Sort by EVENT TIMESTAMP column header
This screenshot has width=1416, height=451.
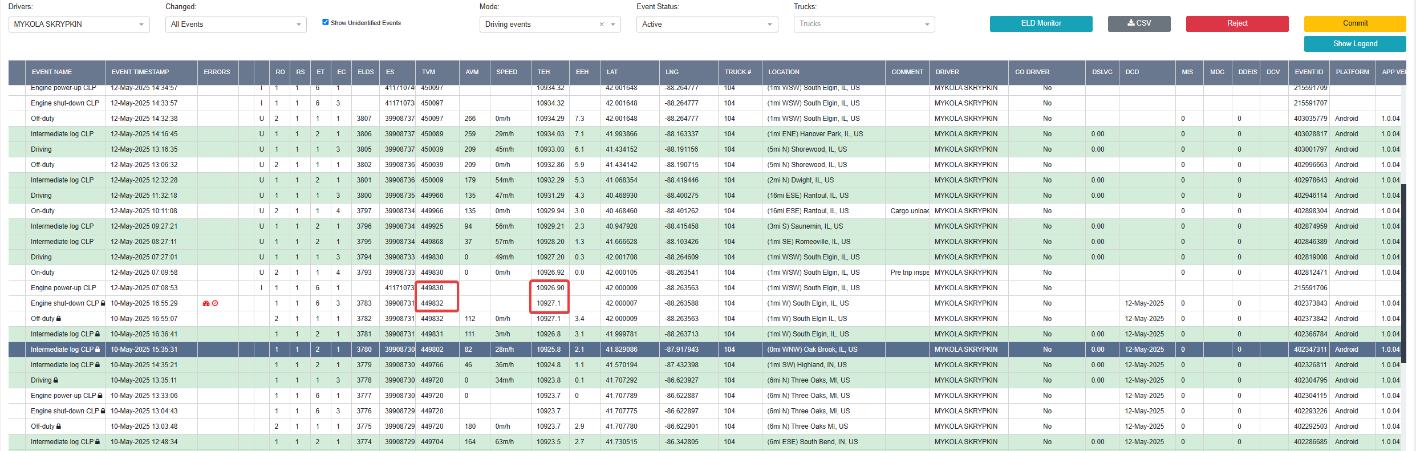[x=140, y=72]
